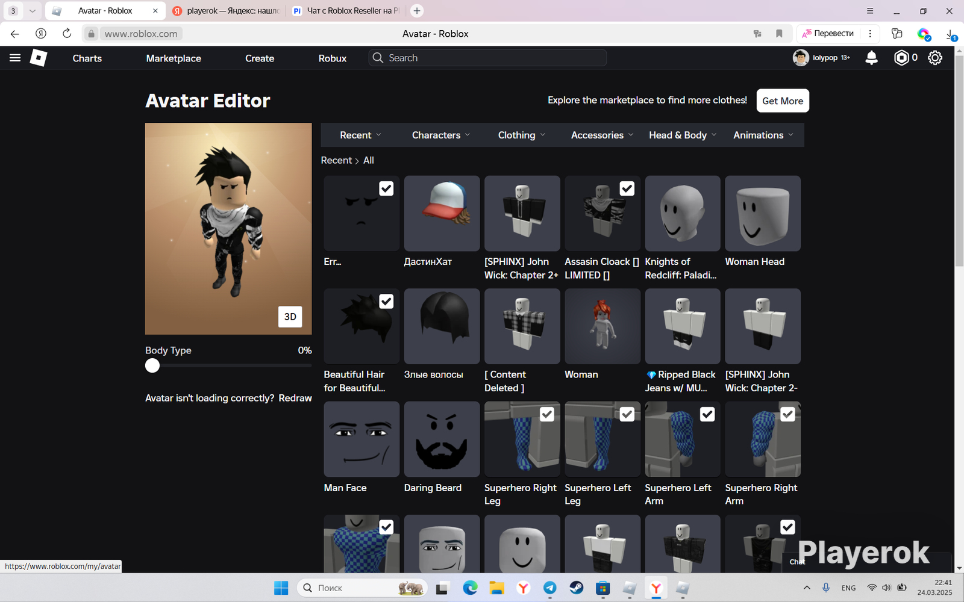Screen dimensions: 964x602
Task: Open the Windows Start menu
Action: pyautogui.click(x=281, y=588)
